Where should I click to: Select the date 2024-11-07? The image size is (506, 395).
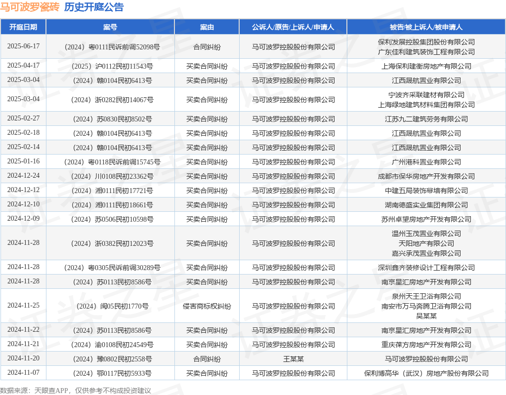[24, 373]
